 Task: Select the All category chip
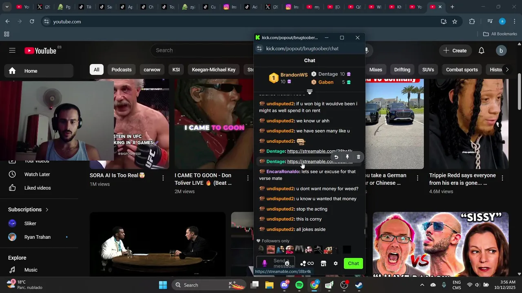(x=96, y=70)
